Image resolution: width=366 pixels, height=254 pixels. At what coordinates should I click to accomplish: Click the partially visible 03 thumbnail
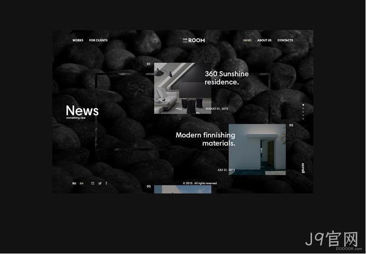(183, 189)
